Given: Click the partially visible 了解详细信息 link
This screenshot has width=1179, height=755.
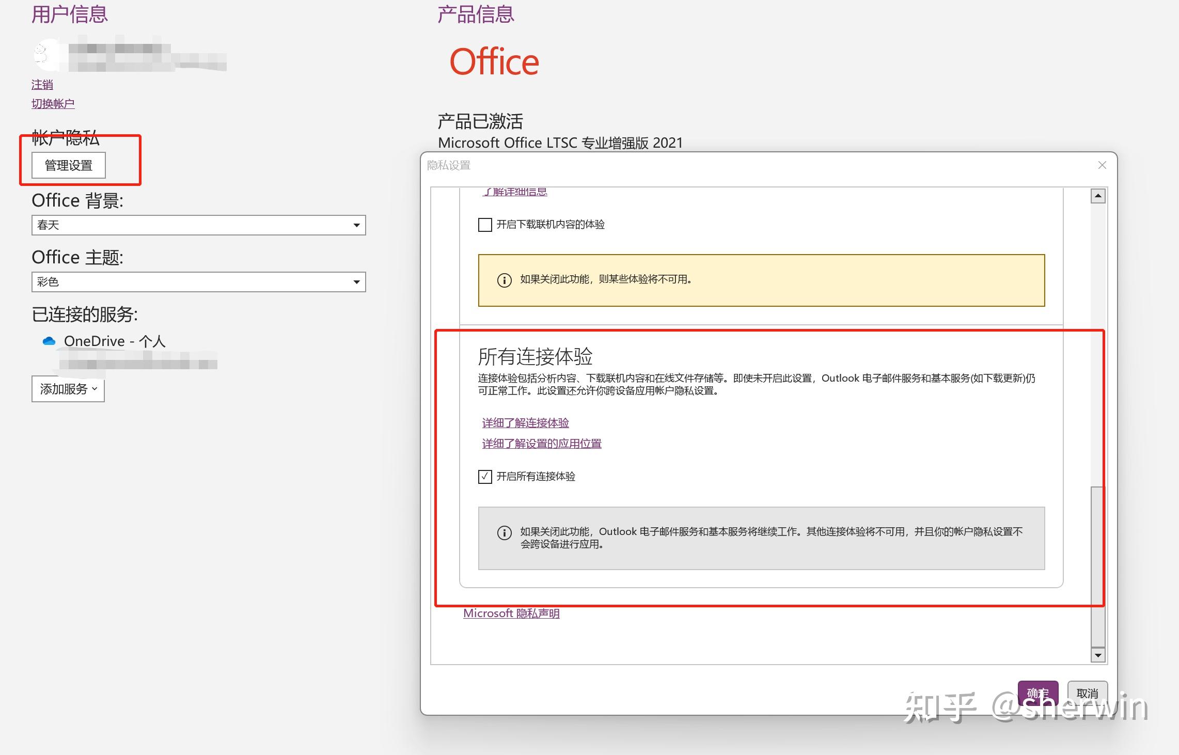Looking at the screenshot, I should pos(515,192).
